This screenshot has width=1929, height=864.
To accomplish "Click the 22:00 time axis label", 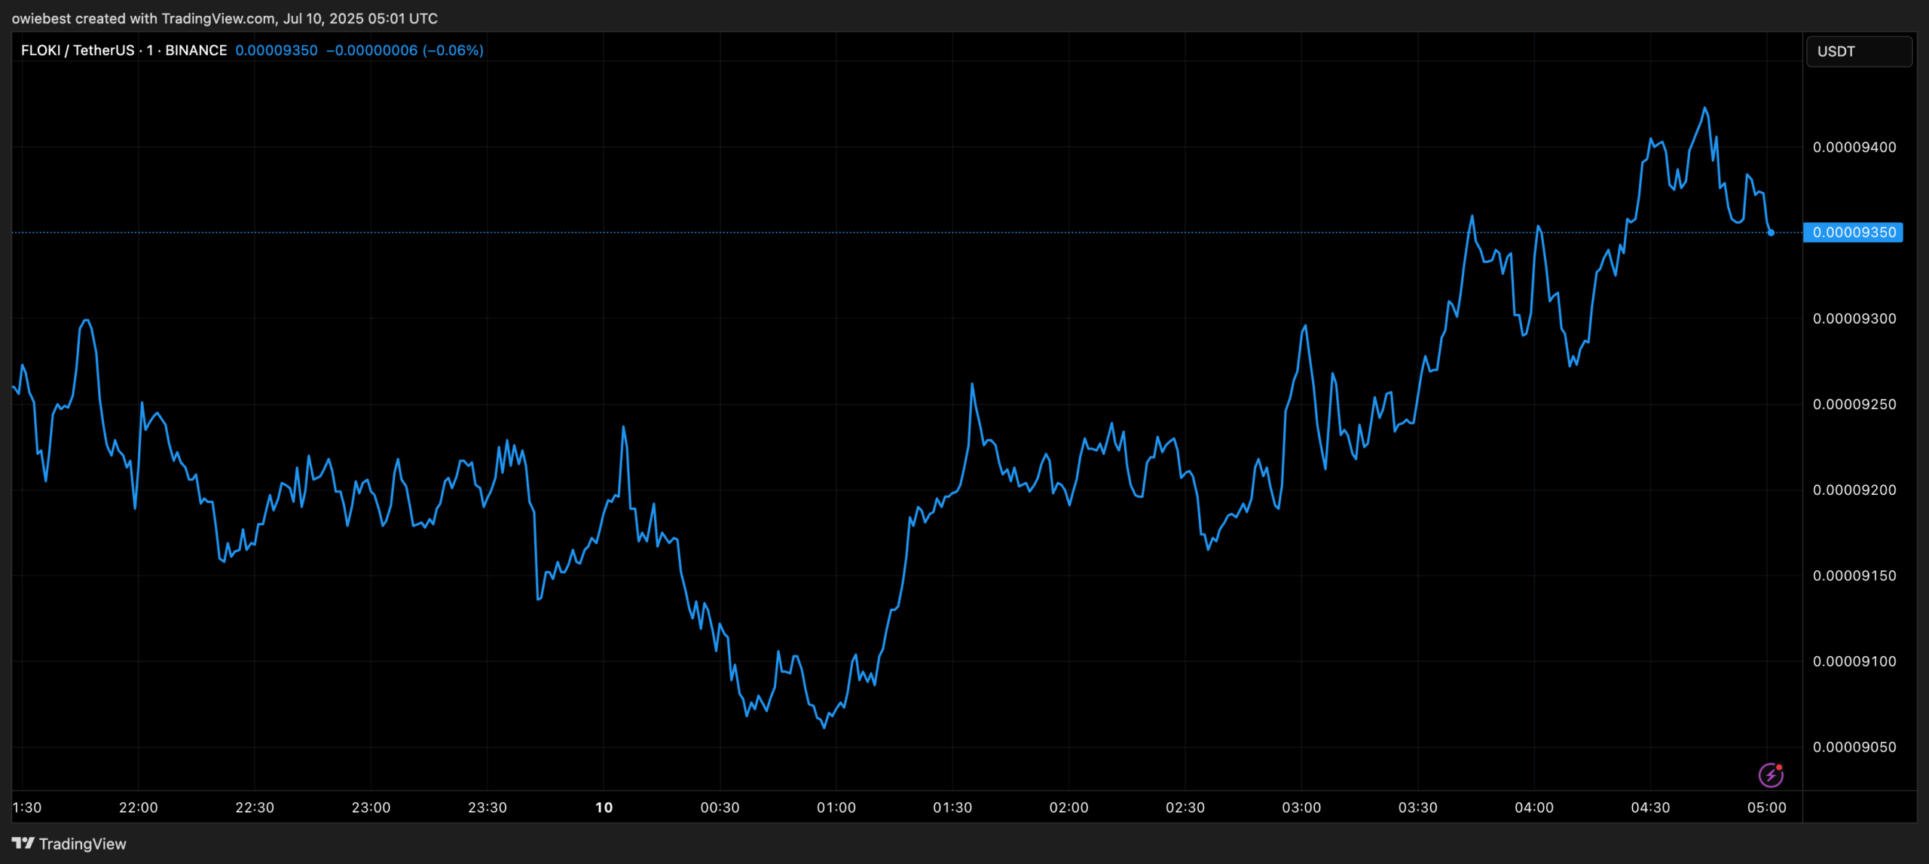I will [x=139, y=808].
